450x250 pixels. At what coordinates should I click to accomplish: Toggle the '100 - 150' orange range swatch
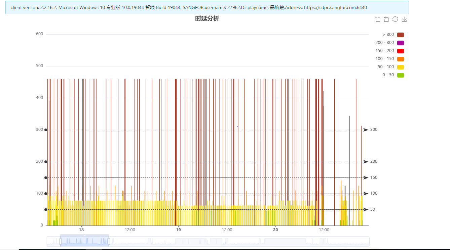(400, 59)
